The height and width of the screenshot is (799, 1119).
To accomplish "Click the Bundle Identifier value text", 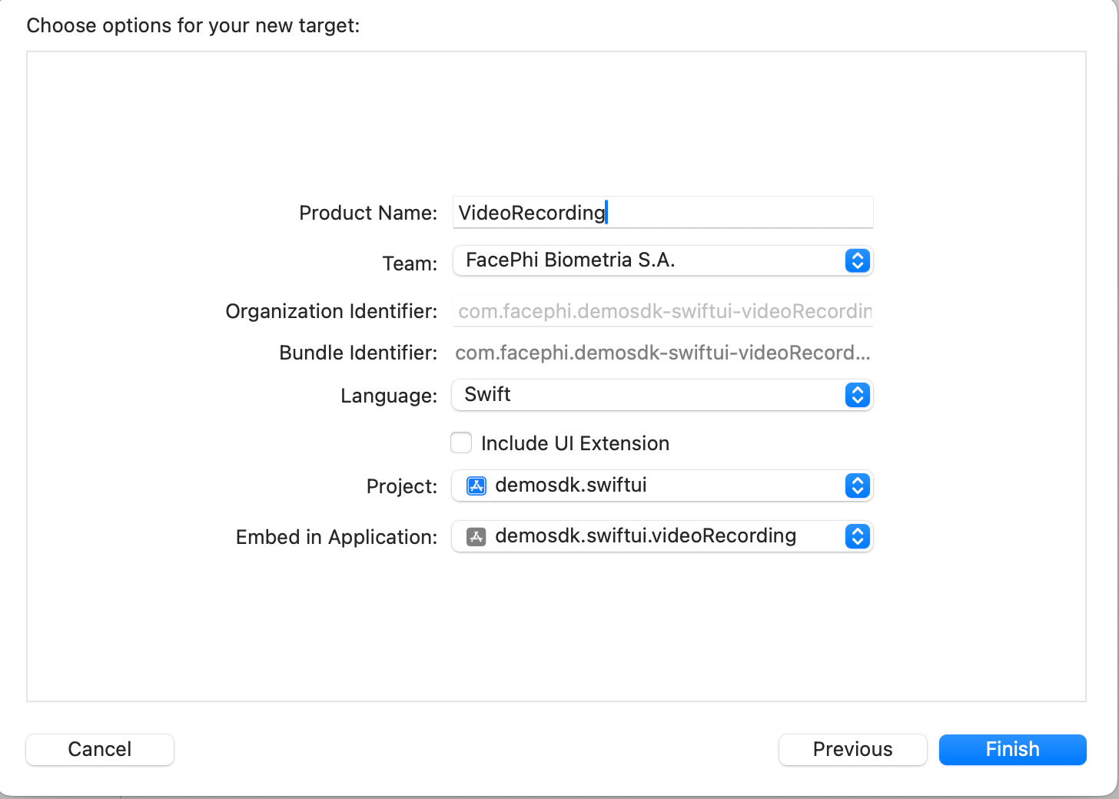I will point(662,353).
